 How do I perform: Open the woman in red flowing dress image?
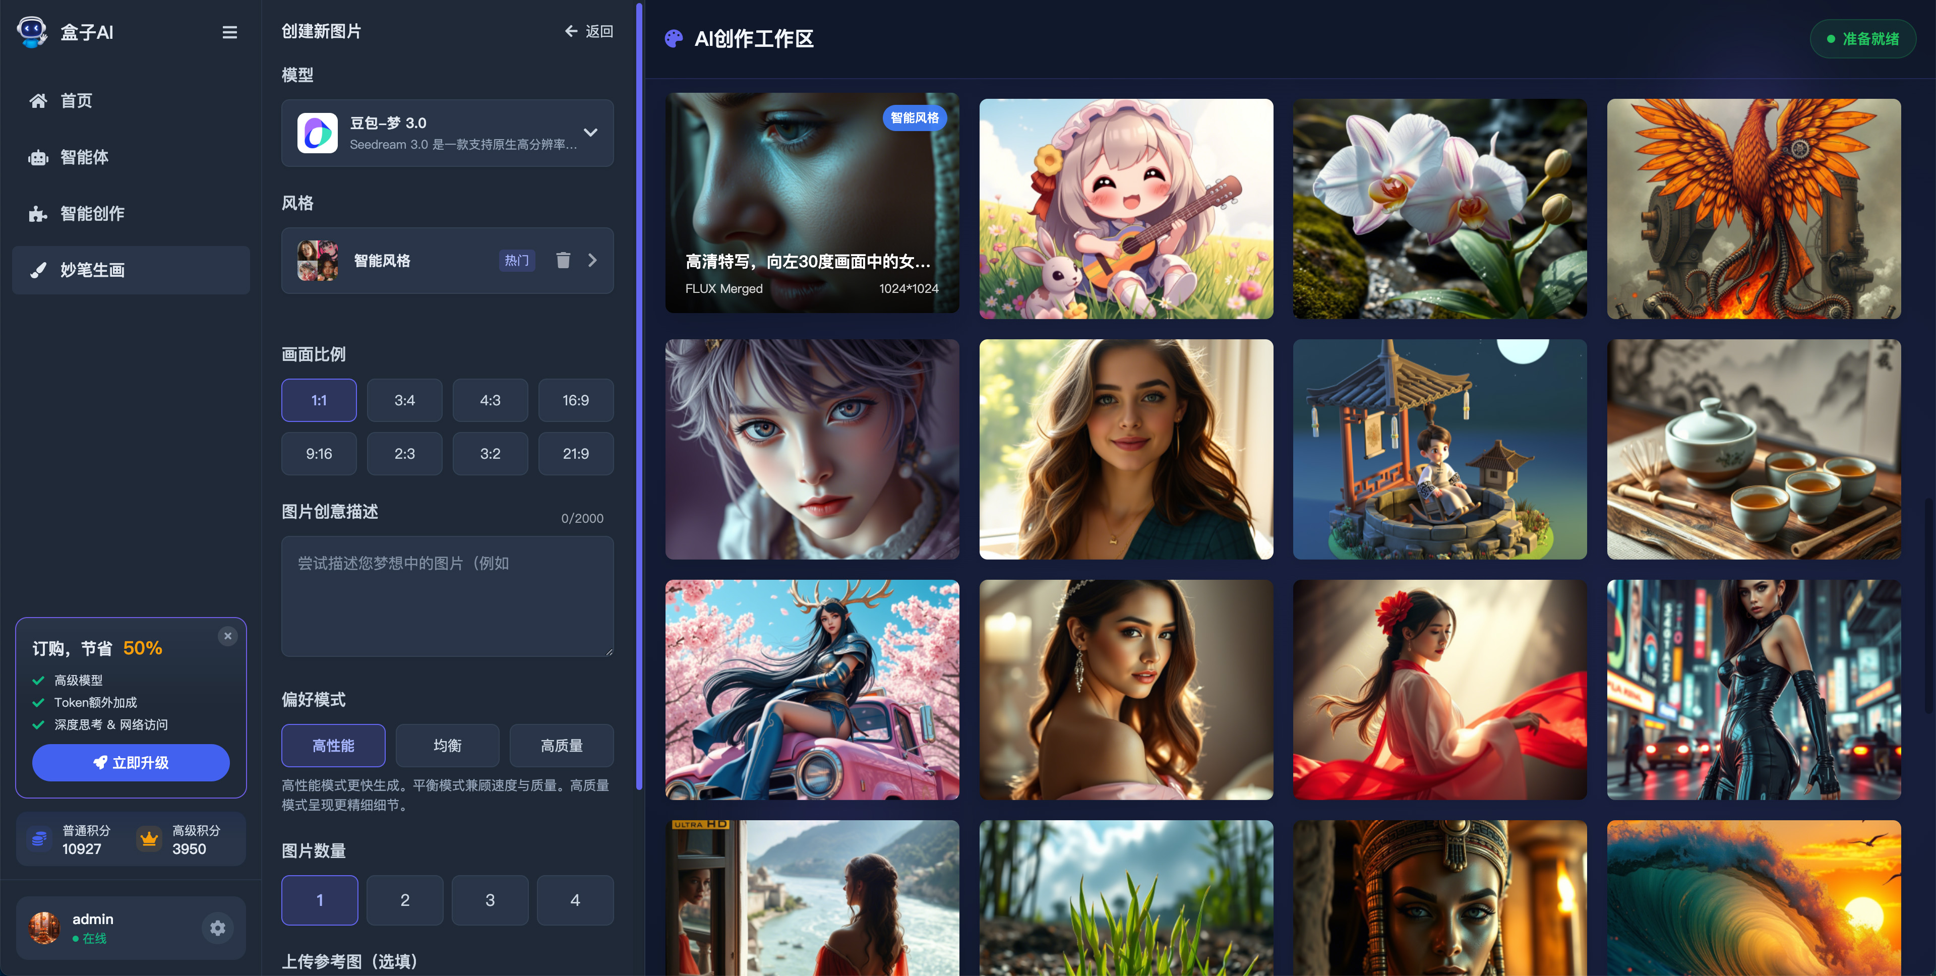1440,690
